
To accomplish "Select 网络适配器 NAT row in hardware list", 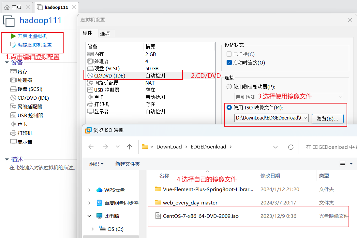I will point(150,83).
